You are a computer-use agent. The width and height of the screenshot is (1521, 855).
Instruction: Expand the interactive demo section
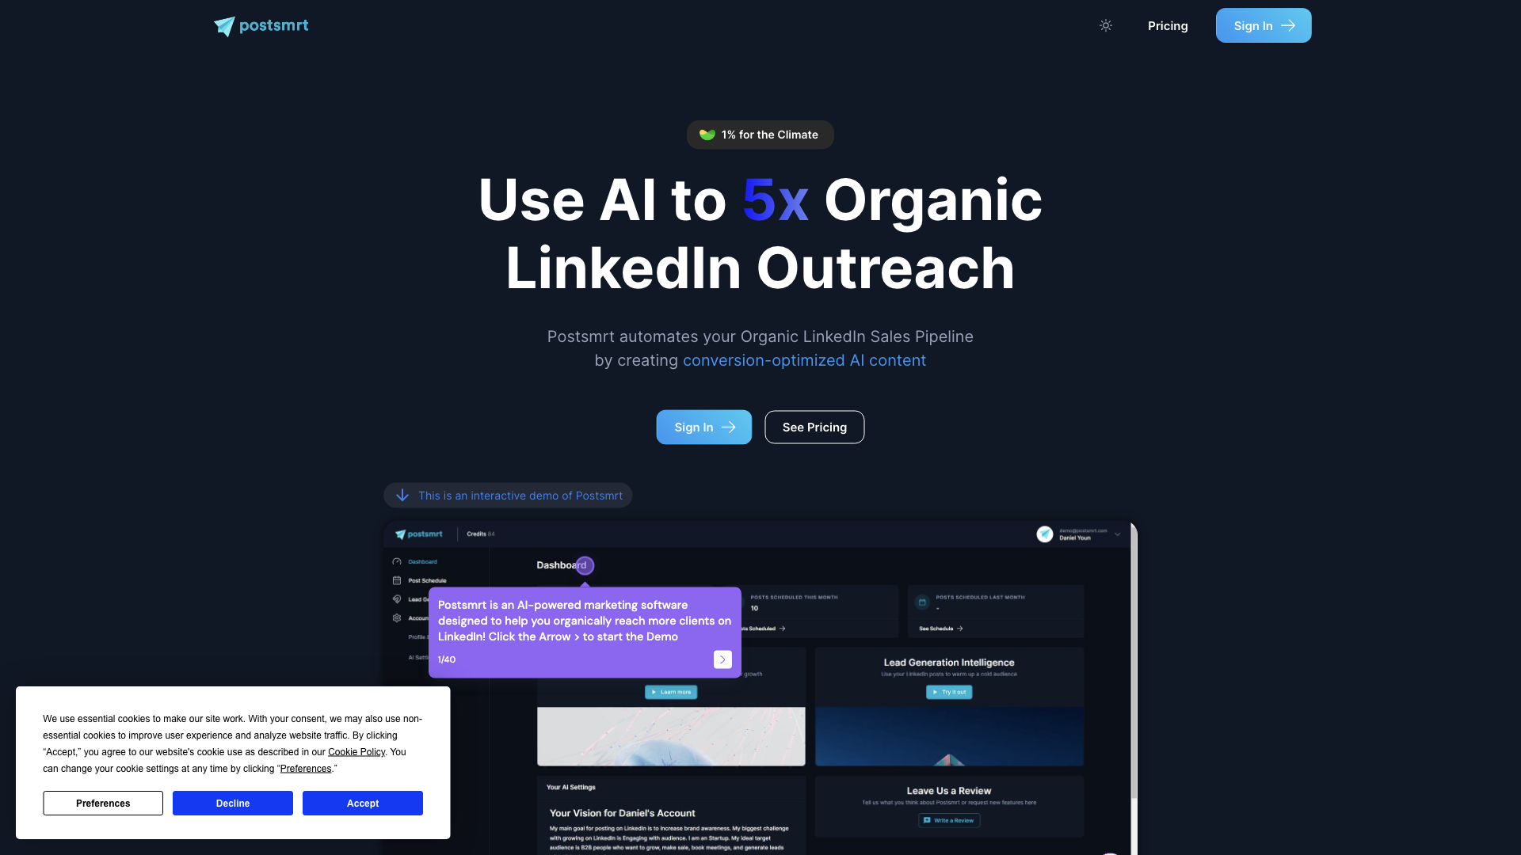point(508,495)
